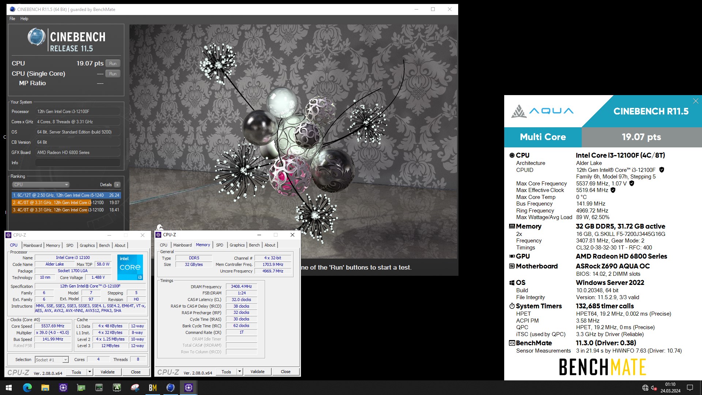The height and width of the screenshot is (395, 702).
Task: Click the Uncore Frequency value 4969.7 MHz
Action: [273, 271]
